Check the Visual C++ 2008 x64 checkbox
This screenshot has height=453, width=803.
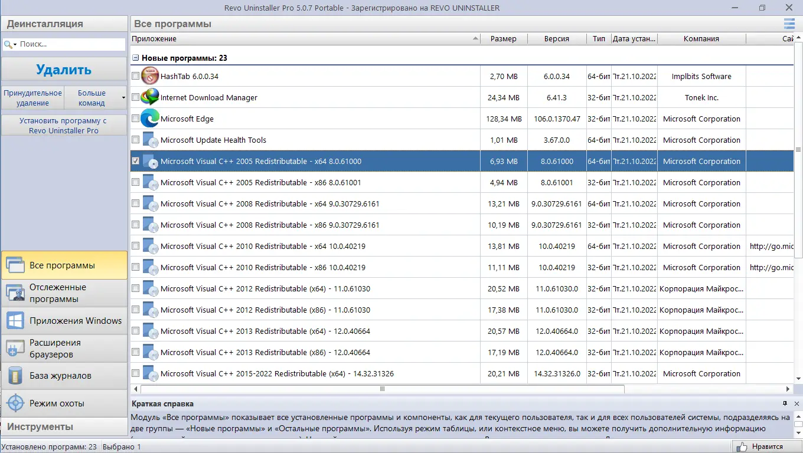click(136, 203)
